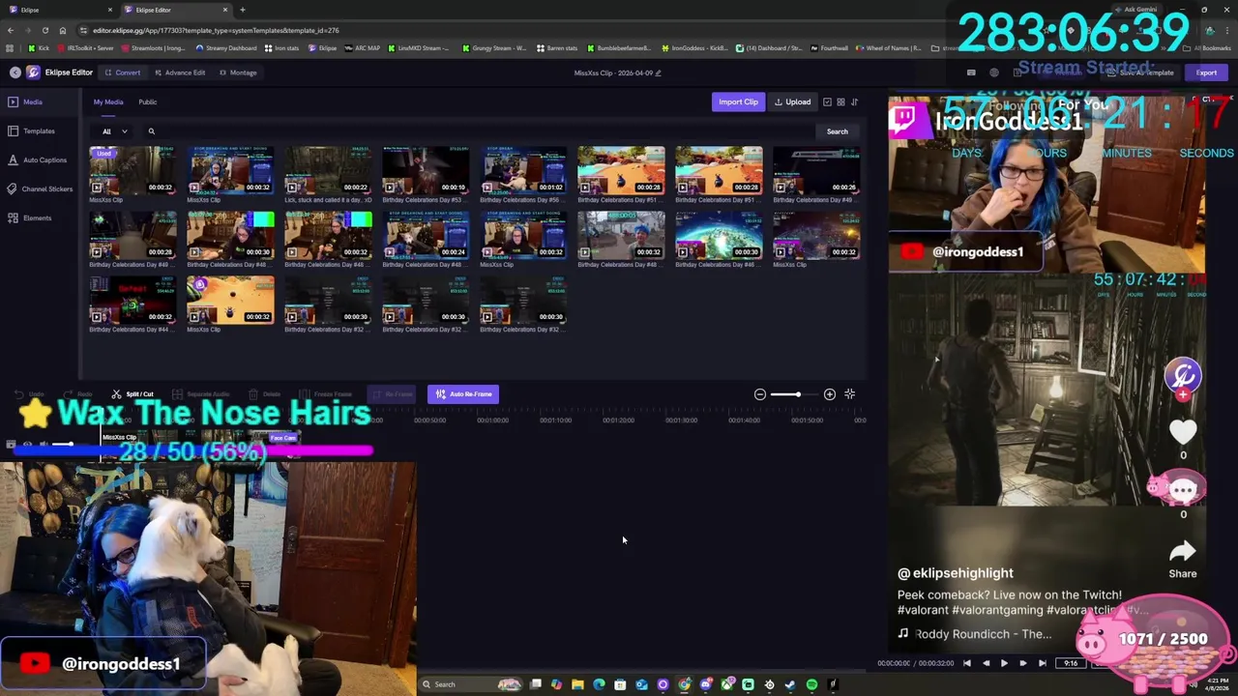Adjust the timeline zoom slider
The image size is (1238, 696).
point(795,394)
